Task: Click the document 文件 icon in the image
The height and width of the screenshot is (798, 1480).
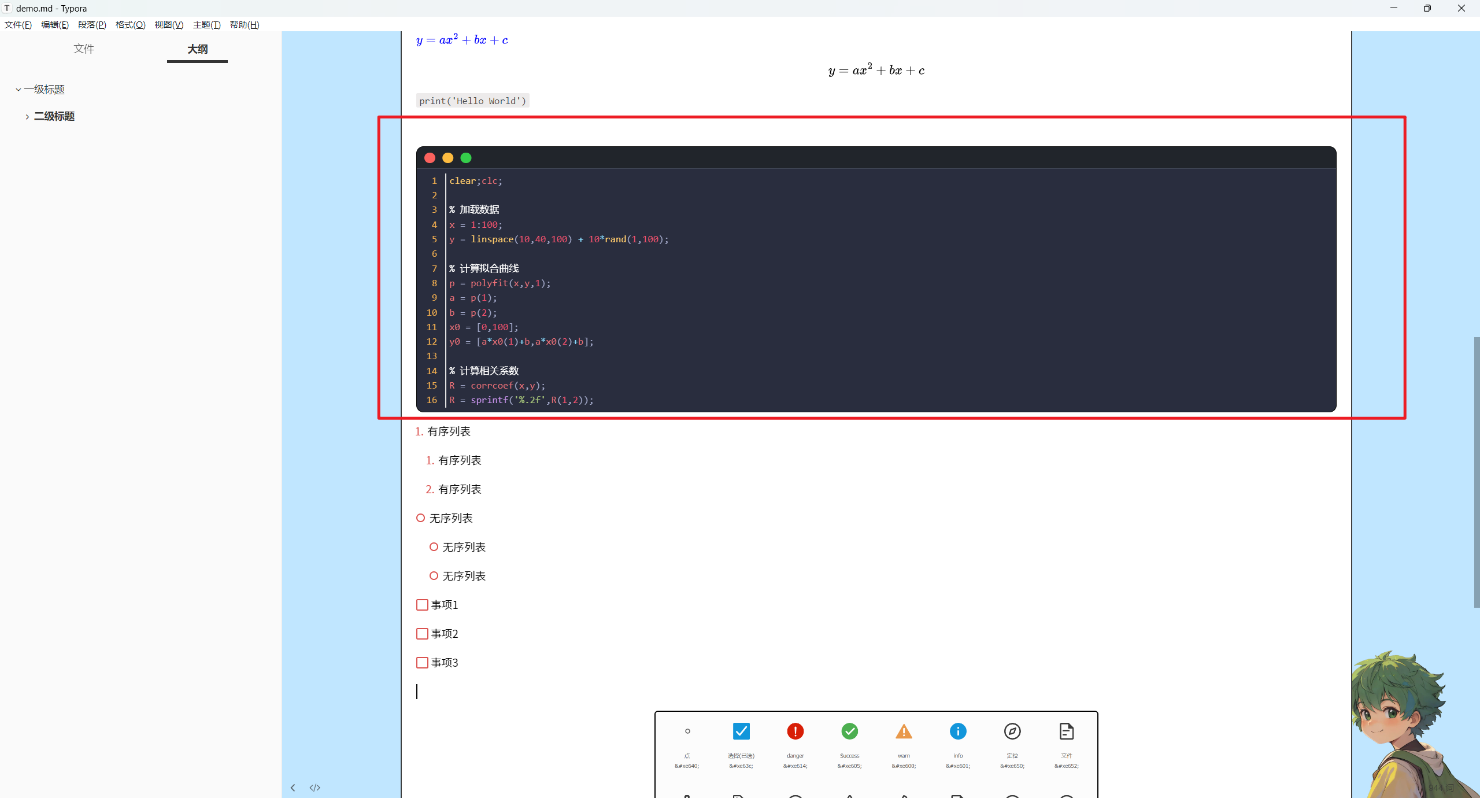Action: click(x=1067, y=731)
